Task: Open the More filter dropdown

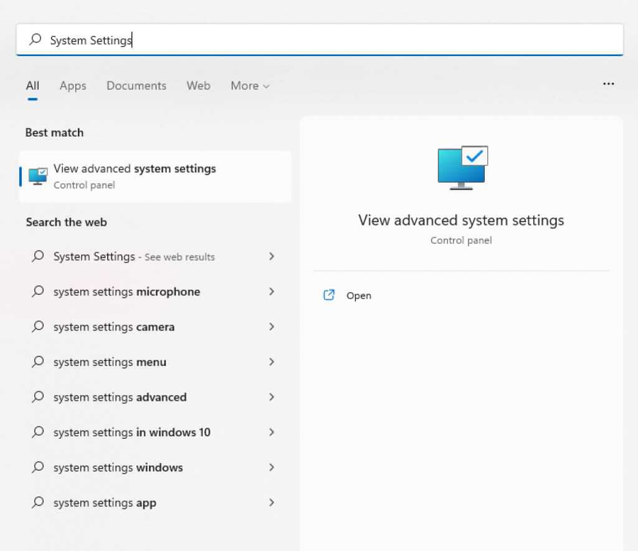Action: pyautogui.click(x=249, y=85)
